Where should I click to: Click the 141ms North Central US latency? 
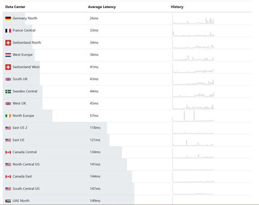click(x=95, y=164)
